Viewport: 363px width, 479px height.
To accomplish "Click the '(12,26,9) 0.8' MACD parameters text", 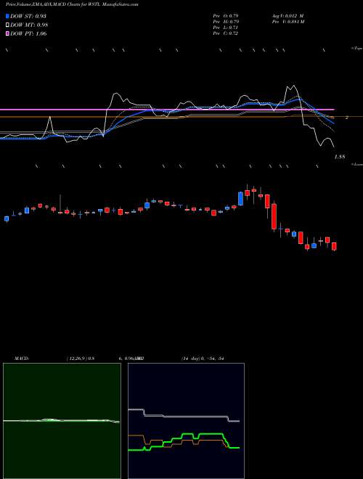I will coord(81,359).
